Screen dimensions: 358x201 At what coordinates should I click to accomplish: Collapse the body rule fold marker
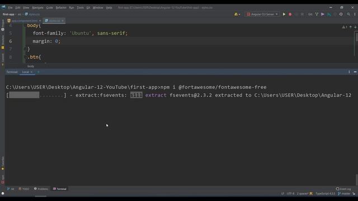[x=25, y=26]
